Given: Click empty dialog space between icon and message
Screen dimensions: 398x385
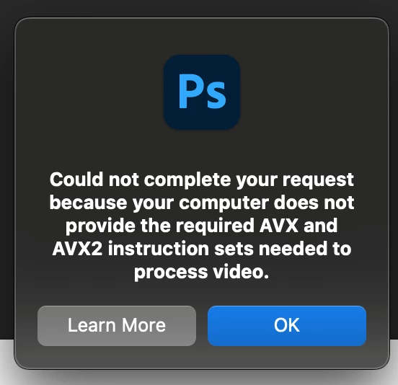Looking at the screenshot, I should pyautogui.click(x=202, y=150).
